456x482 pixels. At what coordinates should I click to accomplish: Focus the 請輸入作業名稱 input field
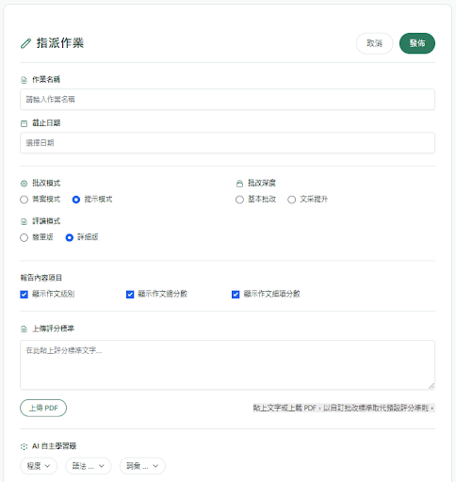tap(227, 100)
